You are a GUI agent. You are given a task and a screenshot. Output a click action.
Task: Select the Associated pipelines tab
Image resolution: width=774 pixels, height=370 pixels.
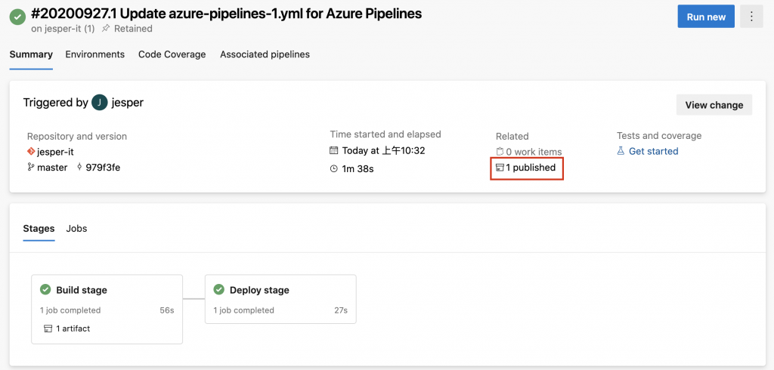tap(265, 54)
